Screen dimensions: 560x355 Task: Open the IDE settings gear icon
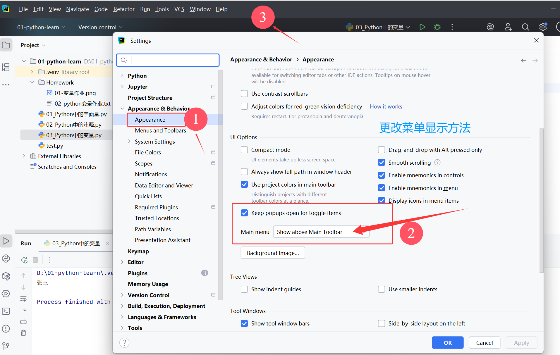click(x=543, y=27)
